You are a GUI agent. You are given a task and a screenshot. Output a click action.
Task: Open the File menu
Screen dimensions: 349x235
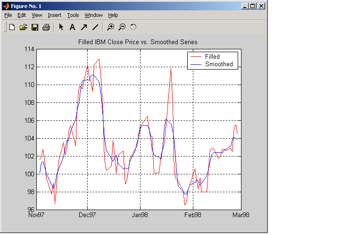pos(8,15)
